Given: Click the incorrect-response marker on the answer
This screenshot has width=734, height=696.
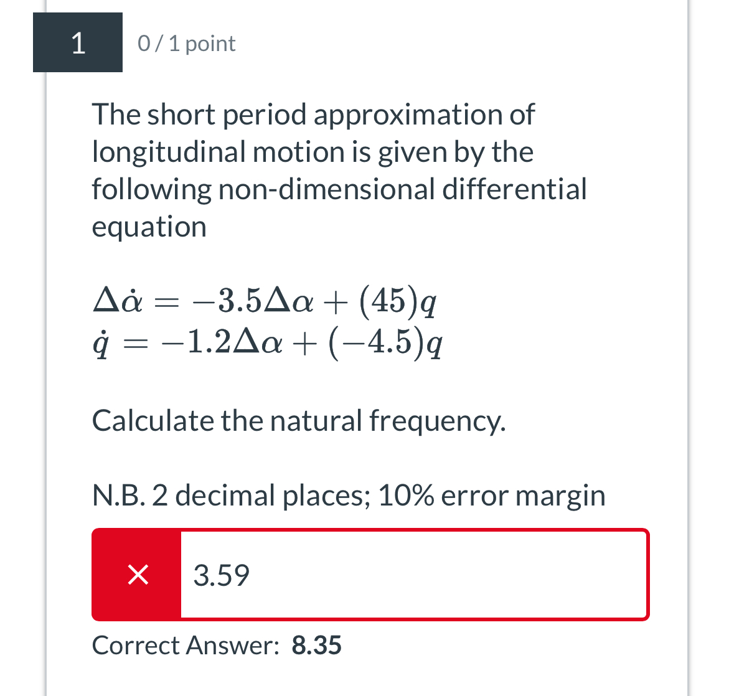Looking at the screenshot, I should point(138,574).
